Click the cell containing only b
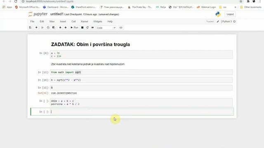Screen dimensions: 264x148 tap(141, 88)
